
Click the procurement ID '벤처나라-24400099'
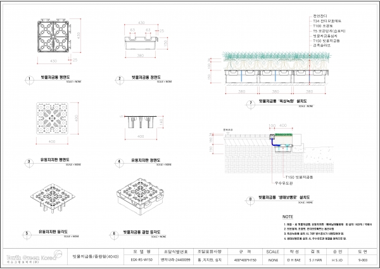[x=175, y=259]
